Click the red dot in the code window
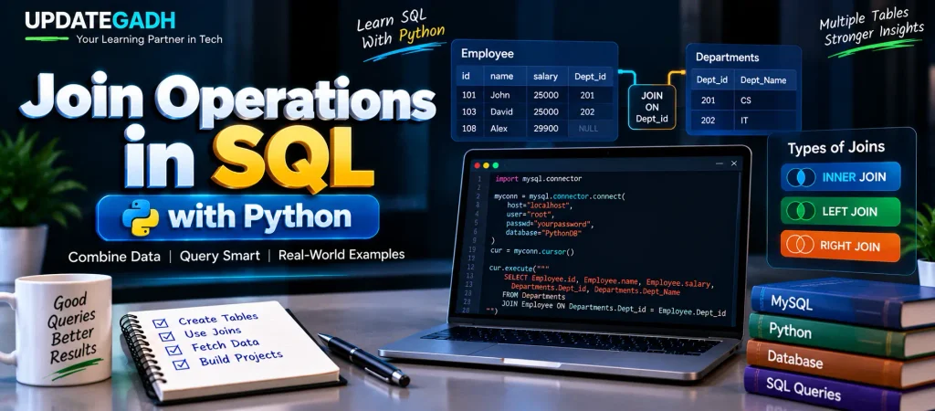Screen dimensions: 935x411 [x=478, y=164]
